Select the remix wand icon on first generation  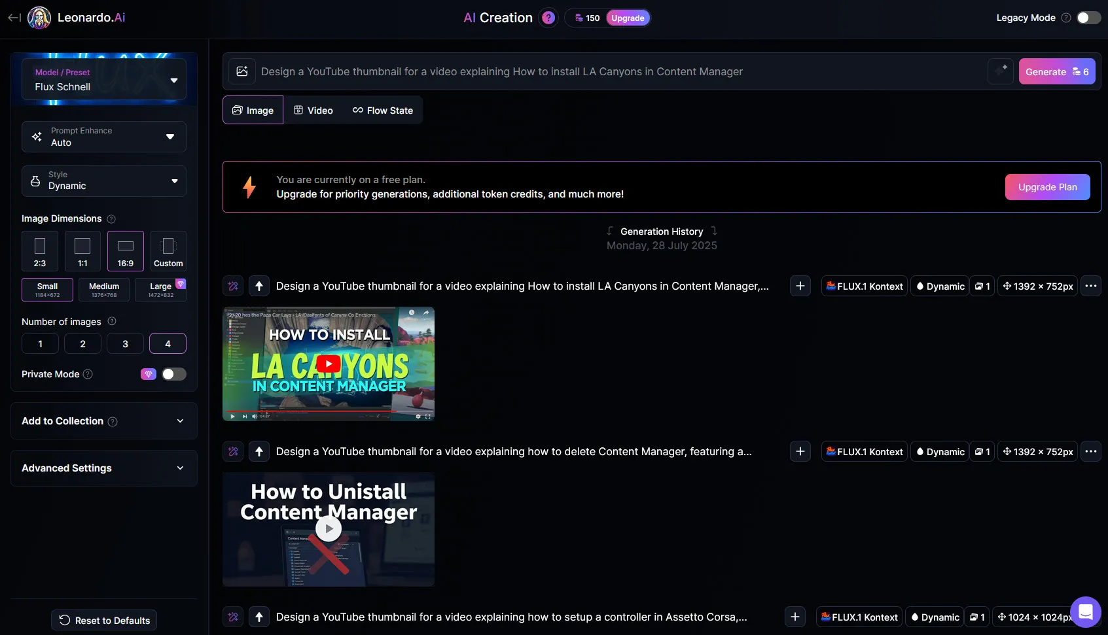[232, 286]
